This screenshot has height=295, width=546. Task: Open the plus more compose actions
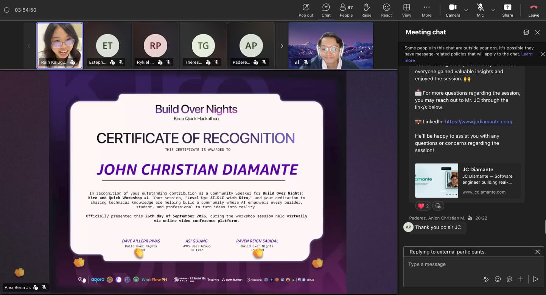(x=521, y=279)
